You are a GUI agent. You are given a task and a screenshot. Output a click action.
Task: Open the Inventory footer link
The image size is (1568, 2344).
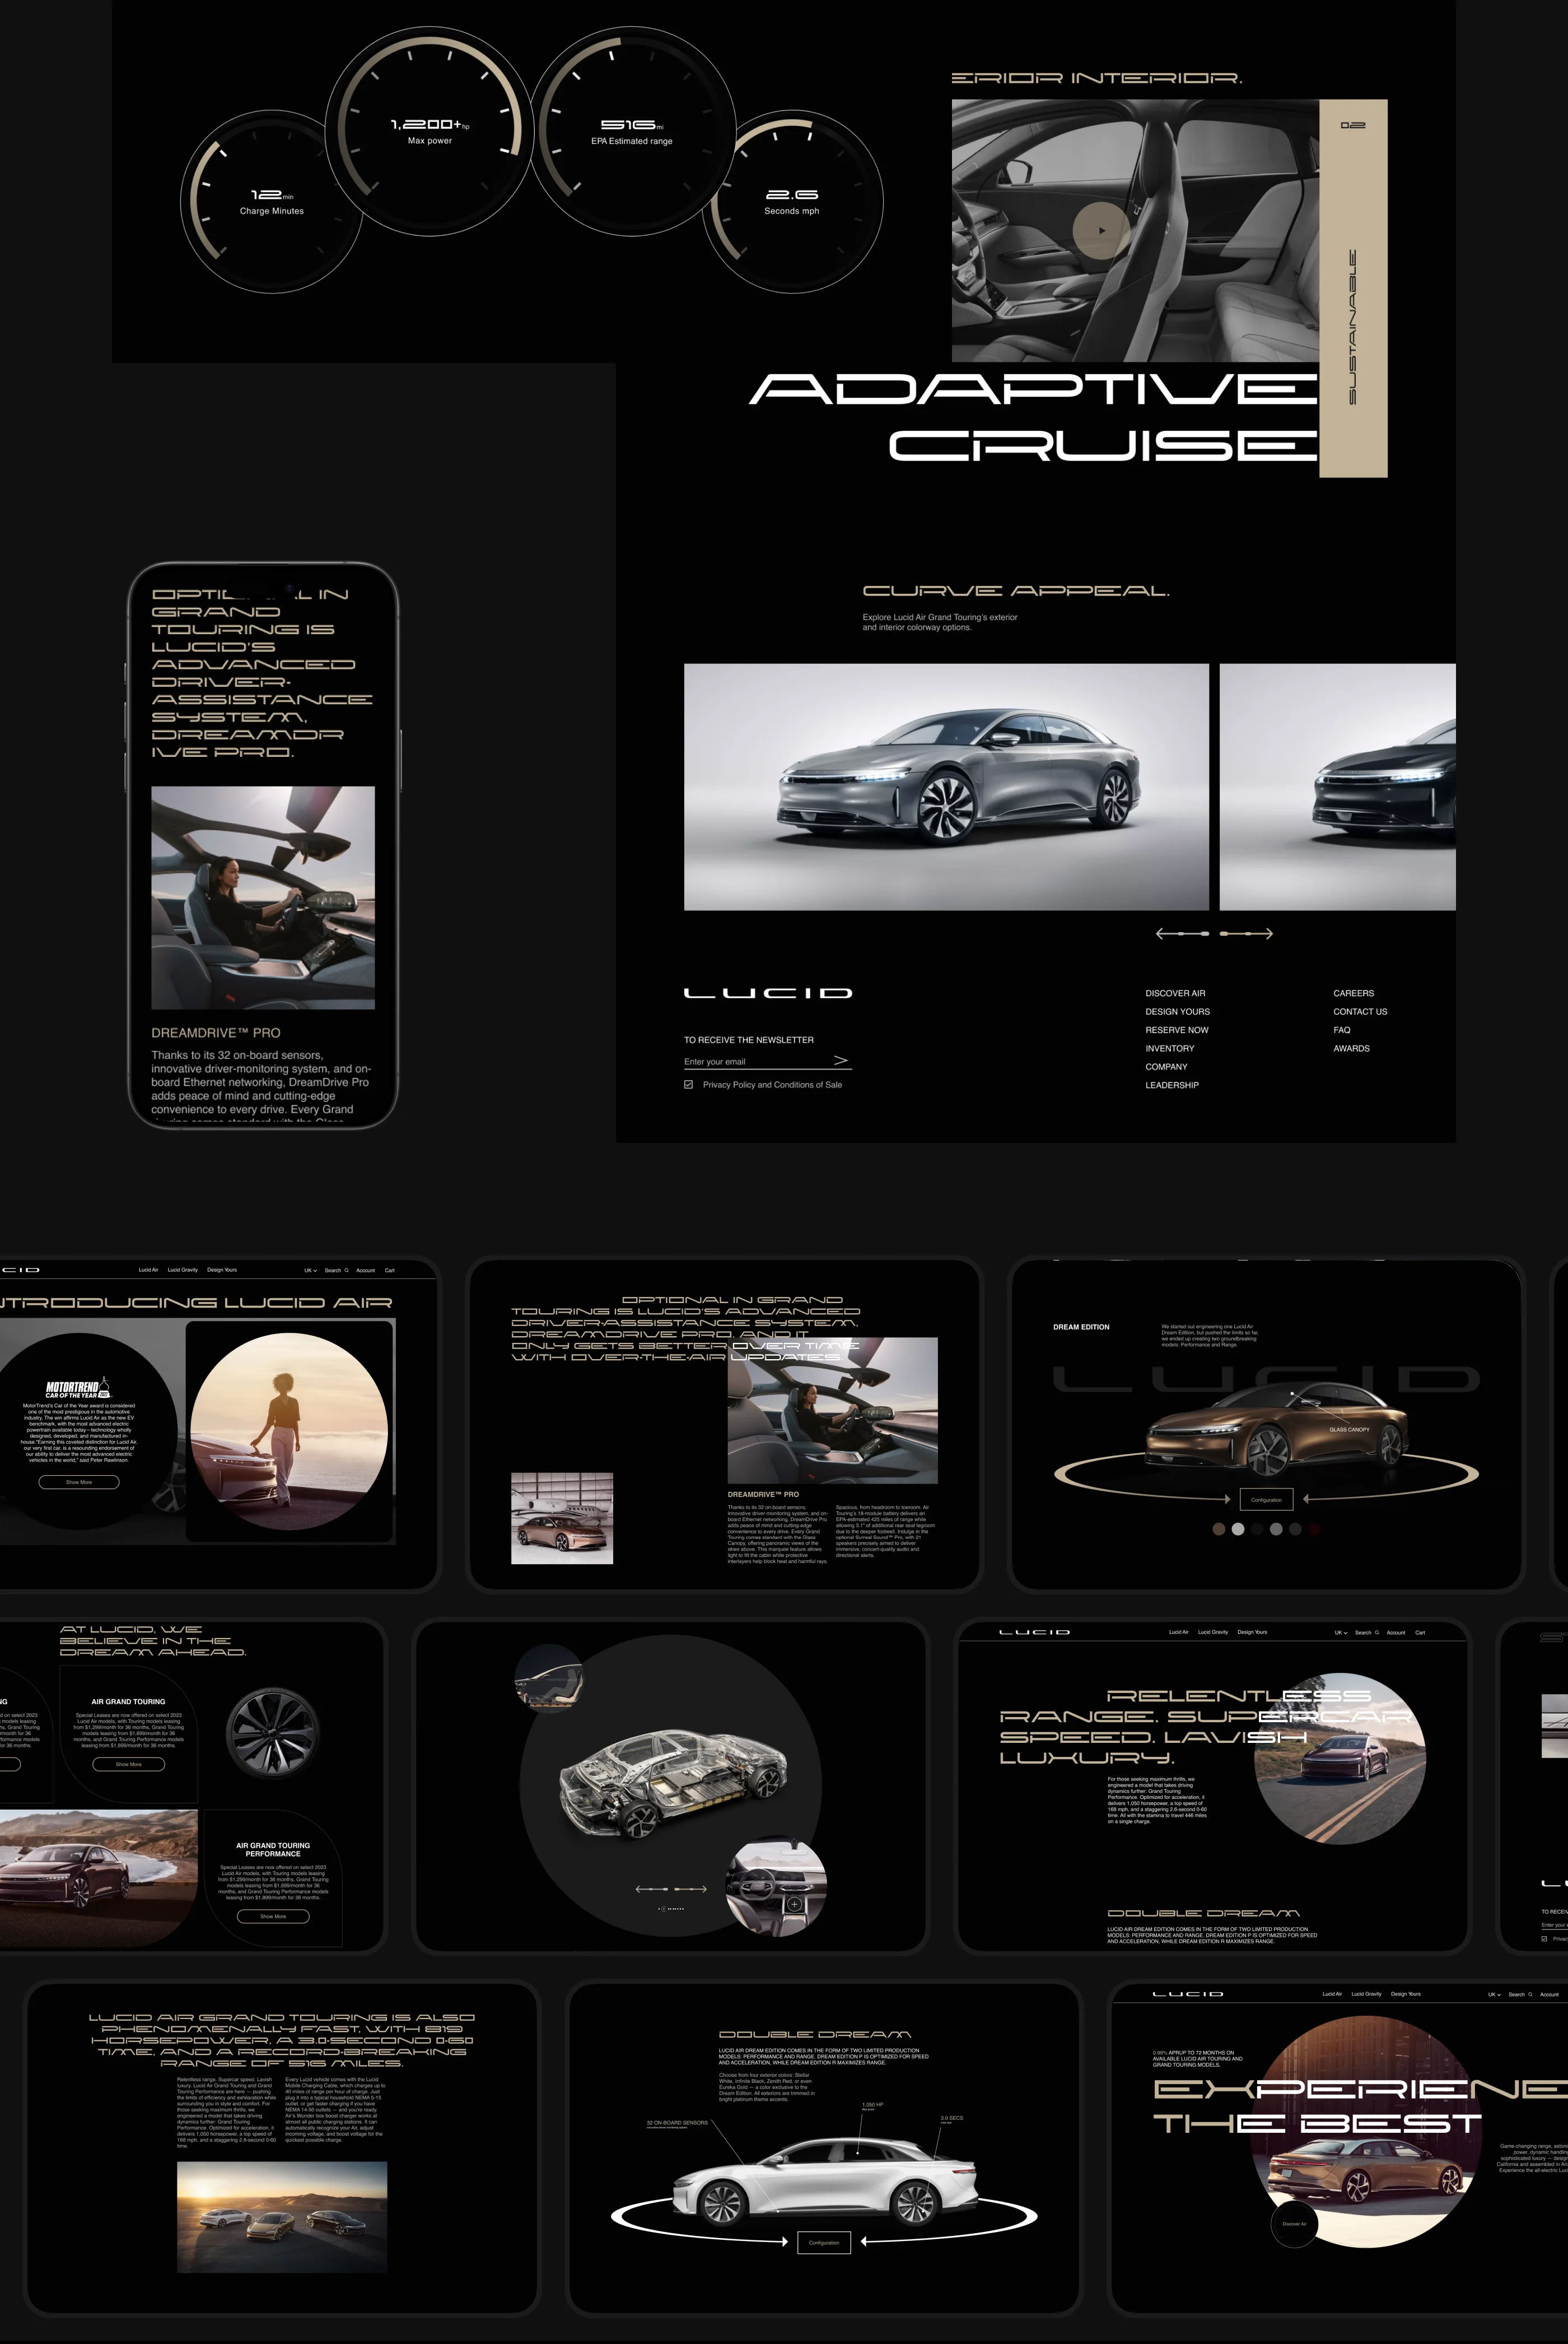(x=1169, y=1048)
